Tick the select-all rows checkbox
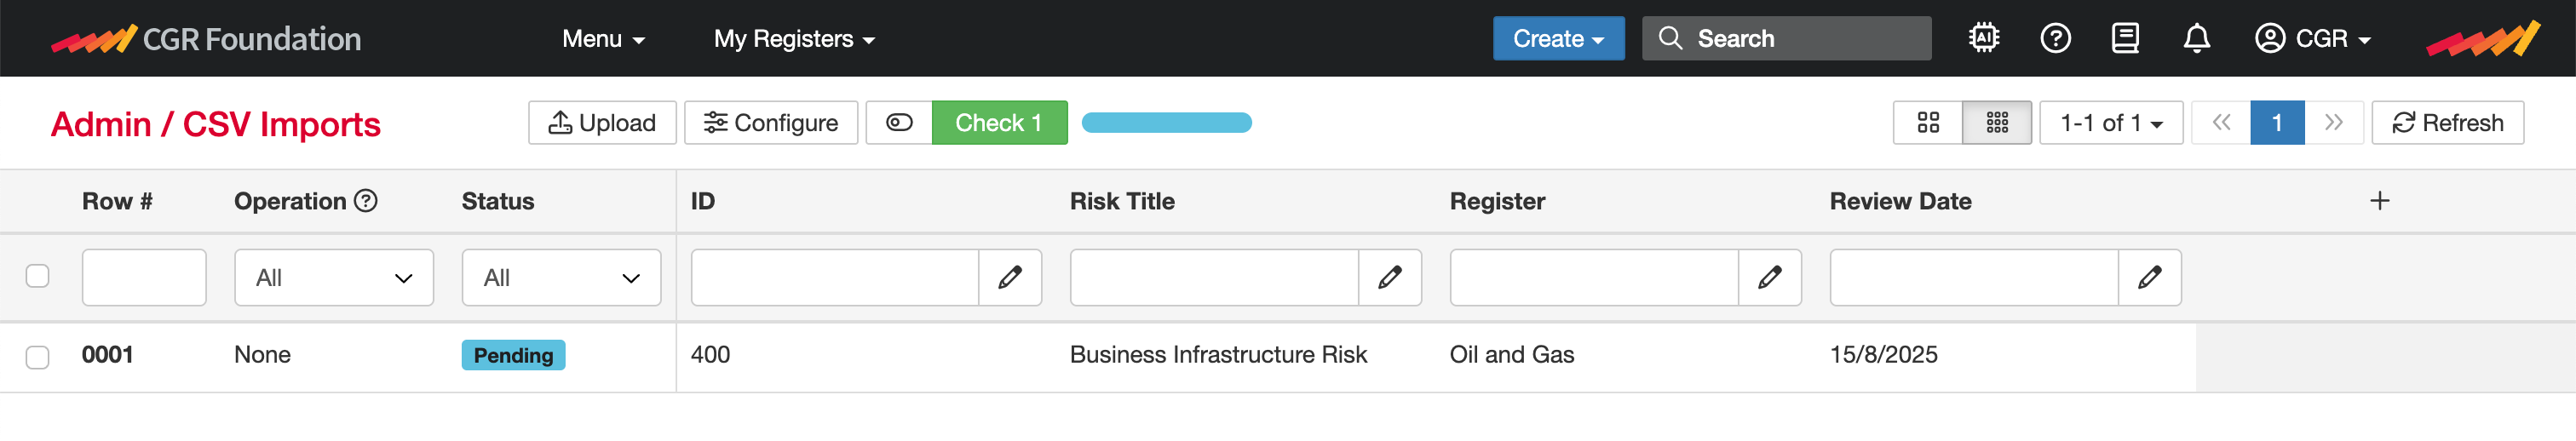 38,276
